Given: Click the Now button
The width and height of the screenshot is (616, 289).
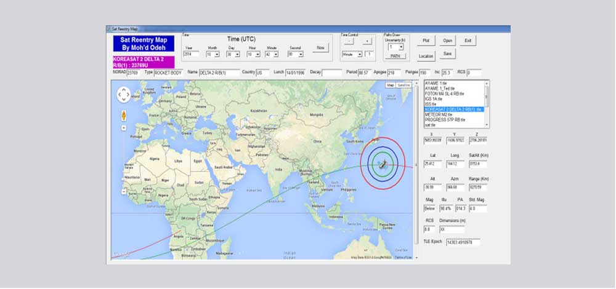Looking at the screenshot, I should 320,47.
